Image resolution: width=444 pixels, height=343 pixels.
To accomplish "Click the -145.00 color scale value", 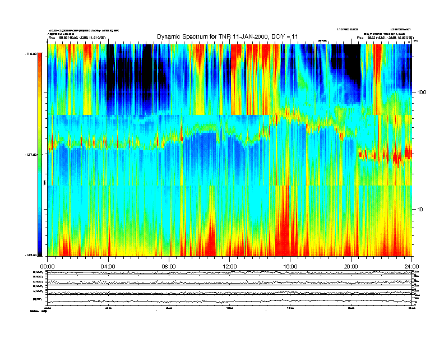I will (31, 255).
